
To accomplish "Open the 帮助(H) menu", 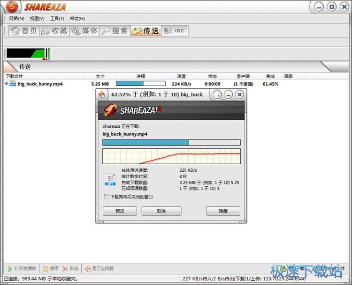I will 77,19.
